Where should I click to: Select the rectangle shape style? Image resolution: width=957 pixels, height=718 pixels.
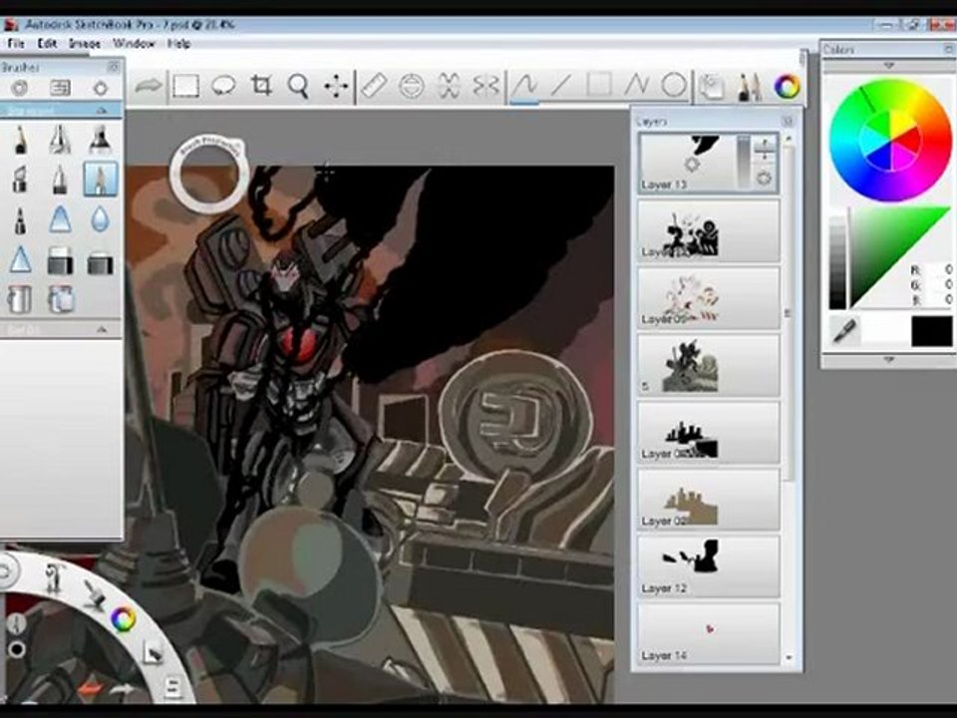point(599,86)
